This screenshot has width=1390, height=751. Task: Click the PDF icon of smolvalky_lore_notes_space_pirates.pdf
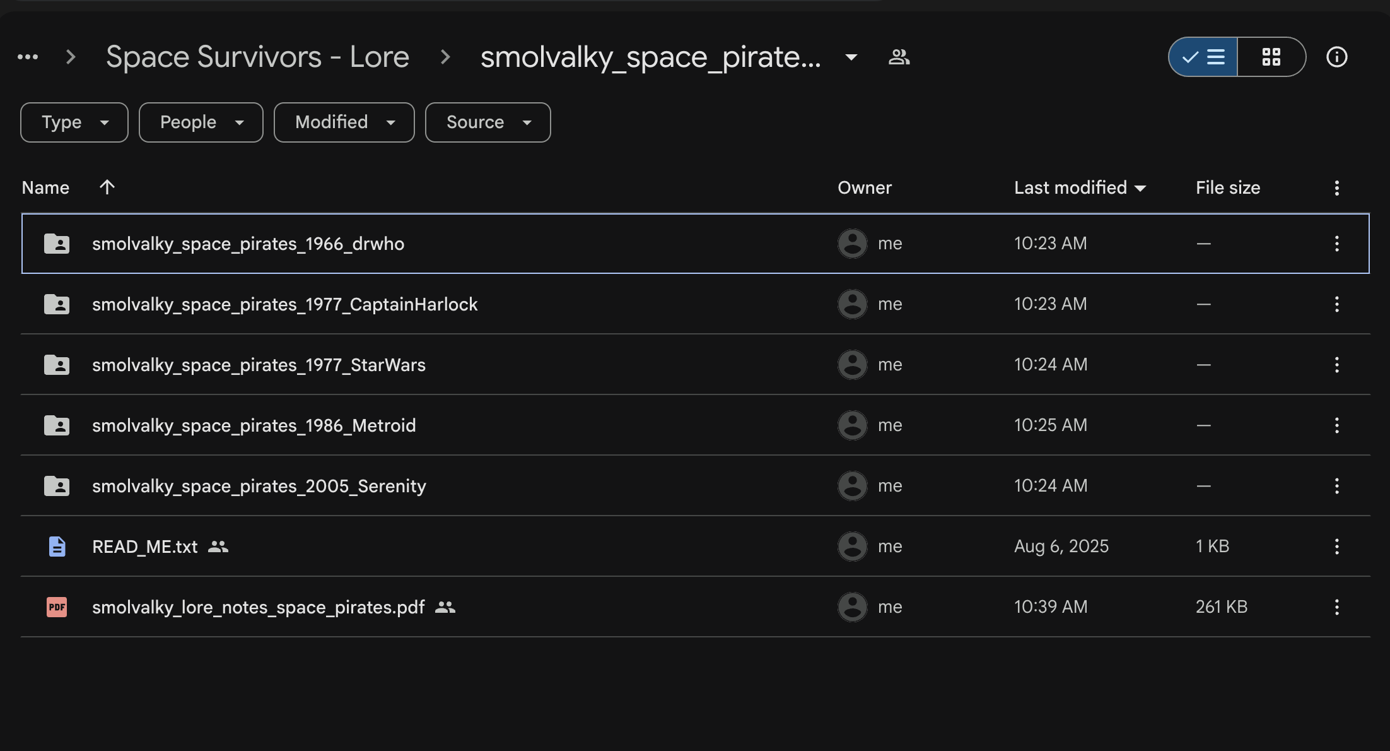pyautogui.click(x=57, y=607)
